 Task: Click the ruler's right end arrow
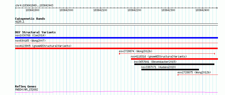click(217, 8)
